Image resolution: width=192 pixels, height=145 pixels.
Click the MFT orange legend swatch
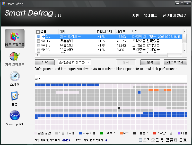click(x=121, y=133)
